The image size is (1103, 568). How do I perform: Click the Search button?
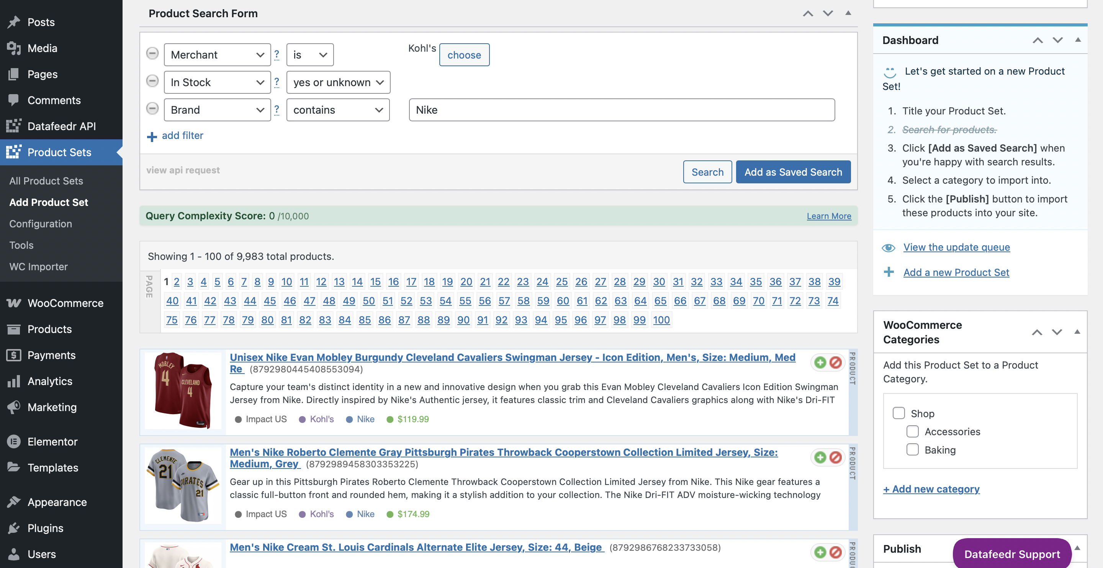click(x=707, y=172)
